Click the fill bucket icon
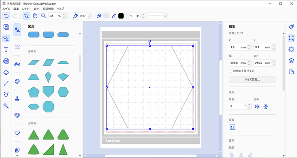Viewport: 297px width, 158px height. pos(99,16)
